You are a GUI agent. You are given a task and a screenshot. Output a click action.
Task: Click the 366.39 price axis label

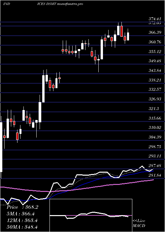154,32
